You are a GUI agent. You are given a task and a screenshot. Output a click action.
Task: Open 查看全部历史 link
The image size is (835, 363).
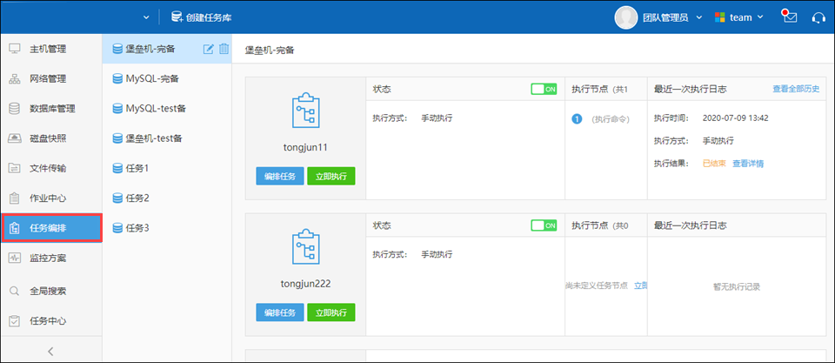pos(797,89)
